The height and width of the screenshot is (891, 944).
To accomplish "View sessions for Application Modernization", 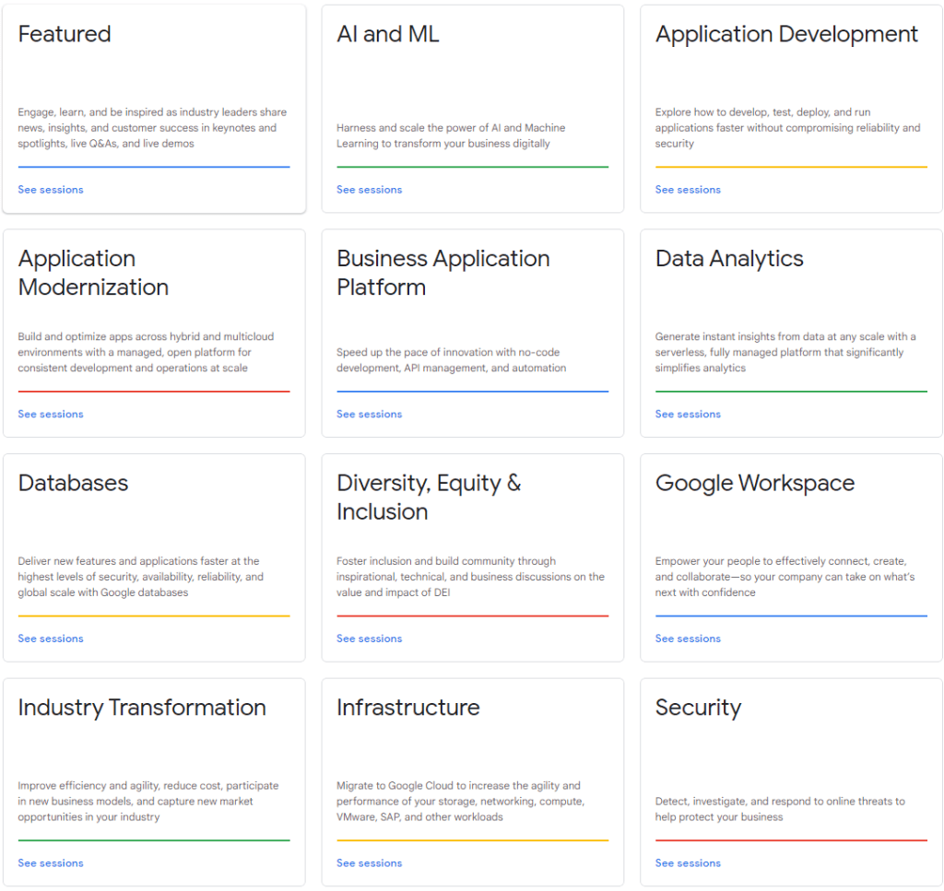I will pyautogui.click(x=51, y=415).
